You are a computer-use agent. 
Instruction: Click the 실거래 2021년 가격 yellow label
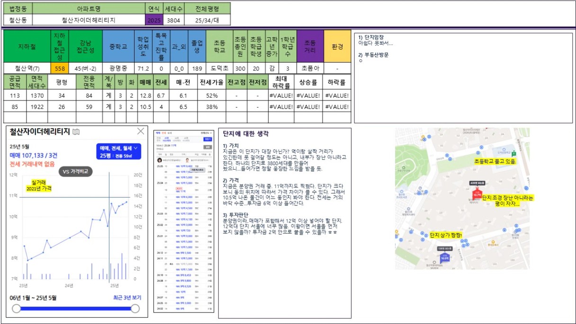point(38,185)
